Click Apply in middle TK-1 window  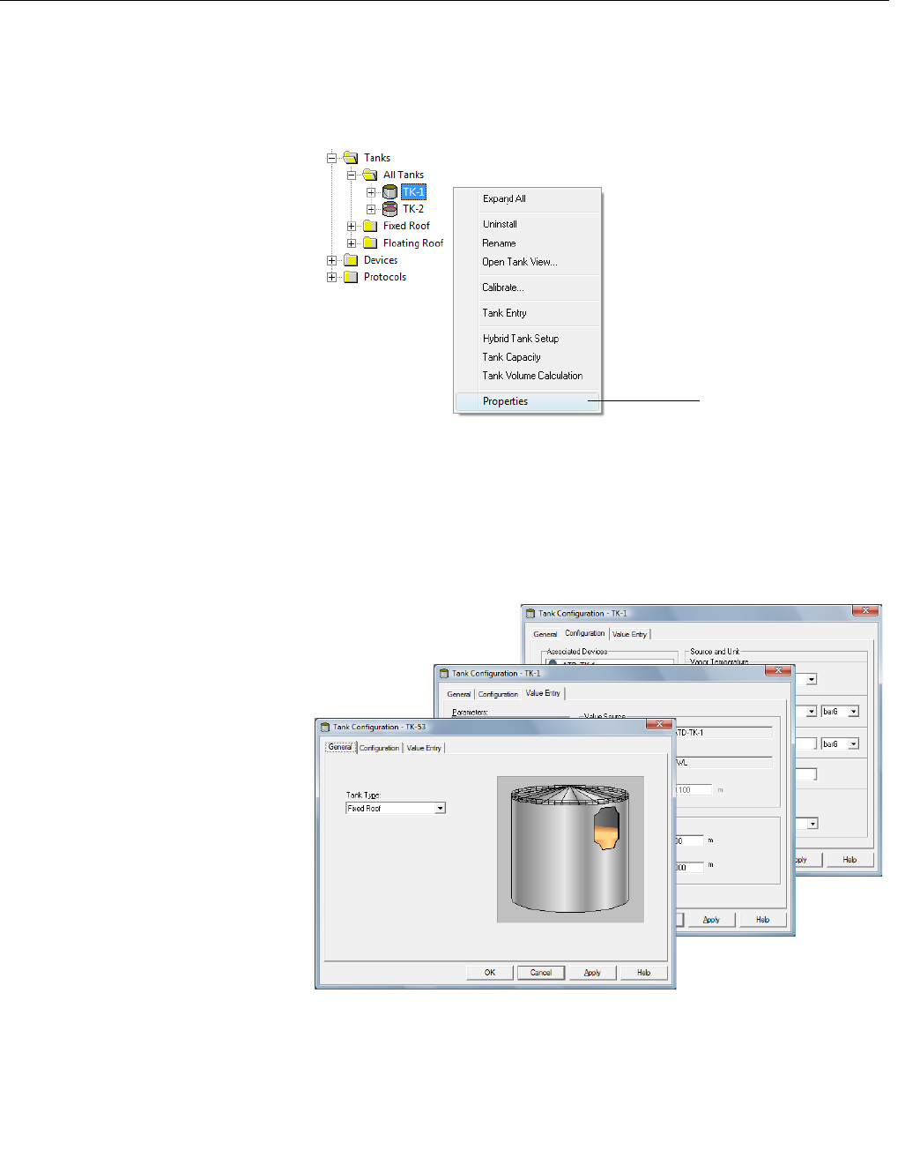pyautogui.click(x=711, y=920)
